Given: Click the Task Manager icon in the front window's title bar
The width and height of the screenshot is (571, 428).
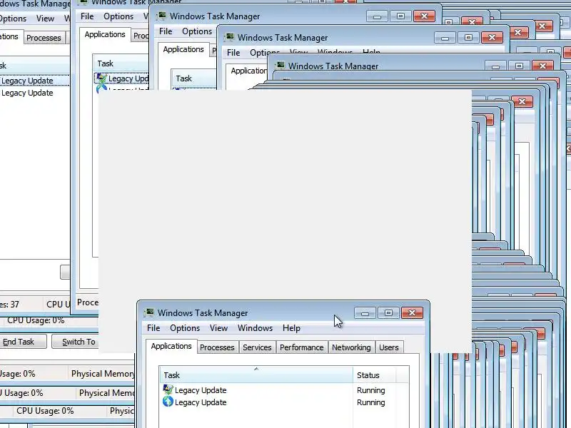Looking at the screenshot, I should click(149, 312).
